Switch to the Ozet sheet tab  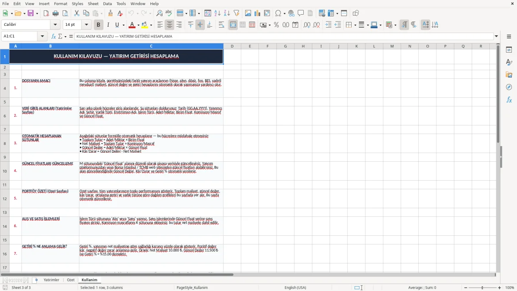[x=71, y=280]
